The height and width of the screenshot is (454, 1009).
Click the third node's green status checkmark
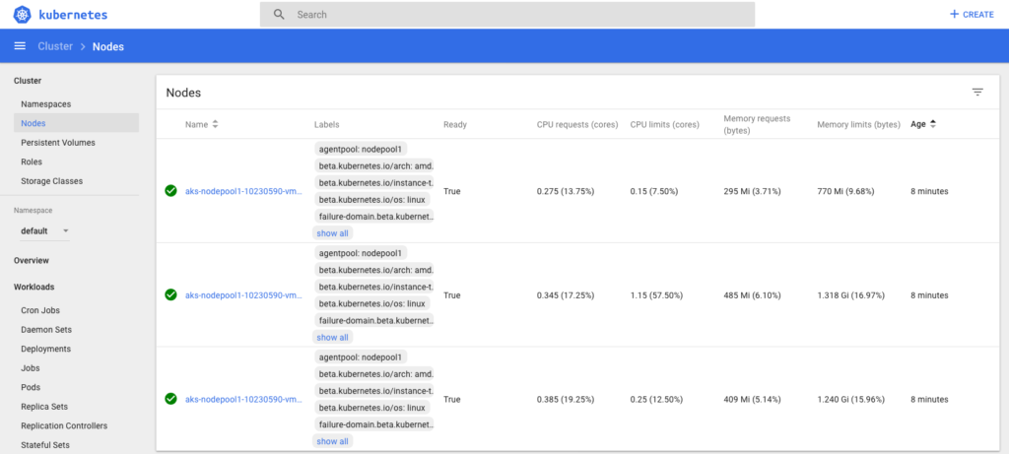pos(170,399)
